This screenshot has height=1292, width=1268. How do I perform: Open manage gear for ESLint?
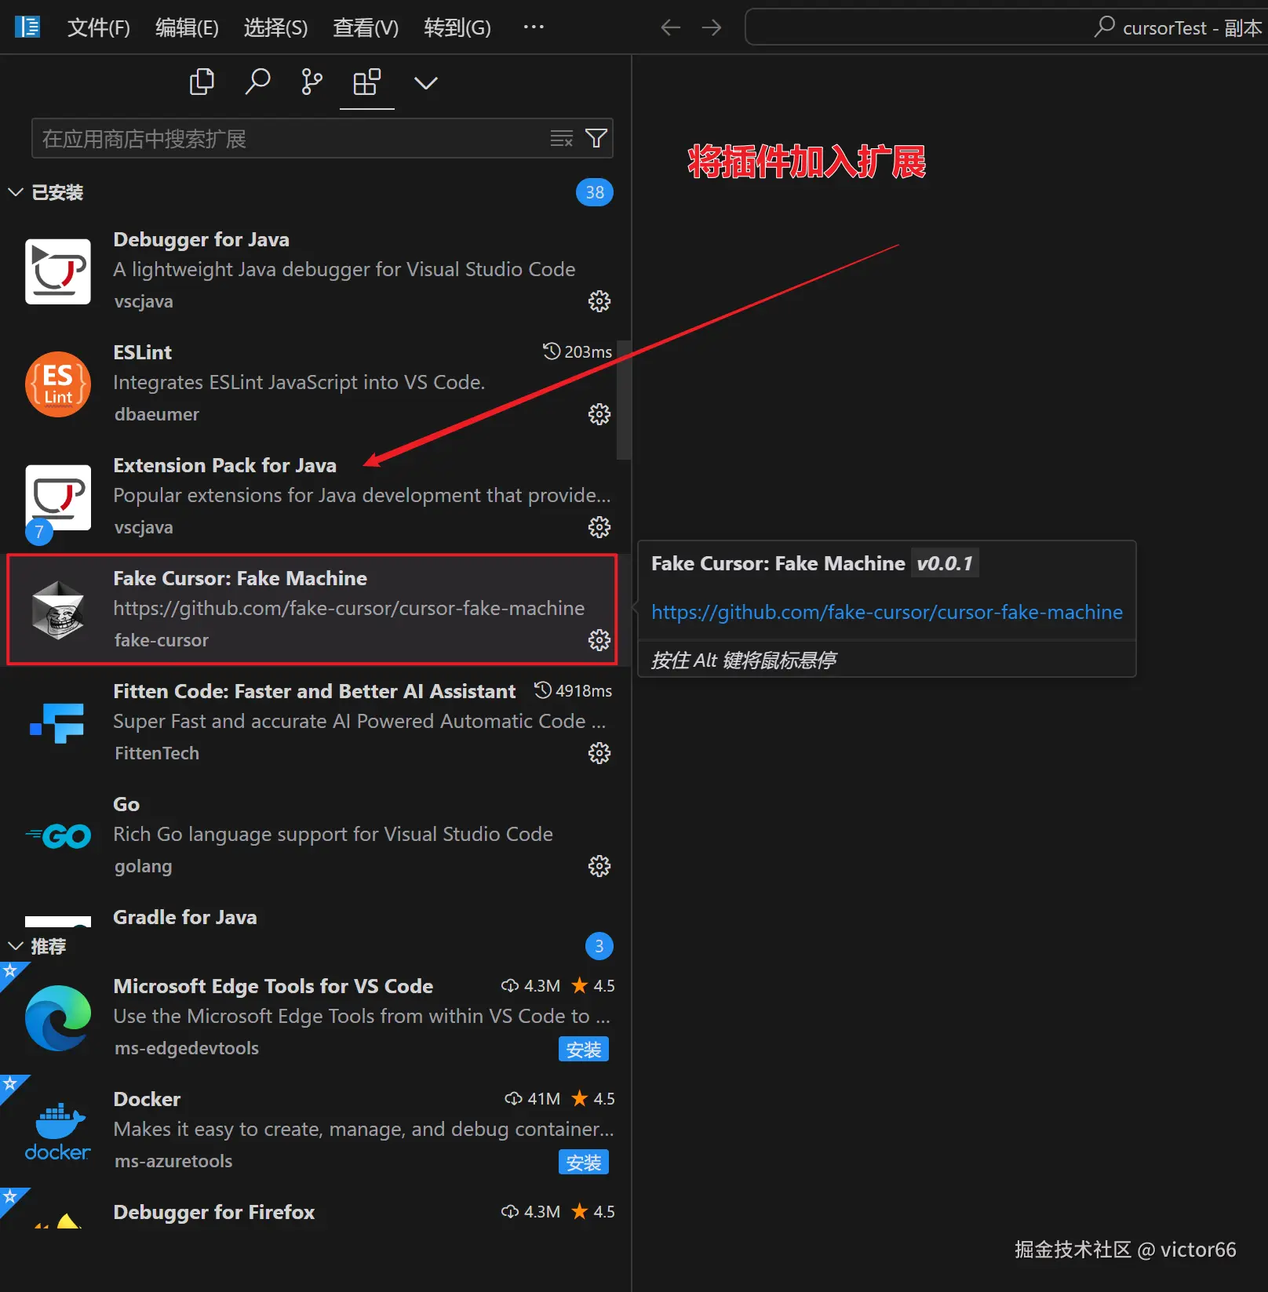[x=599, y=414]
